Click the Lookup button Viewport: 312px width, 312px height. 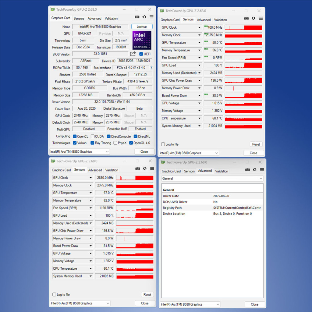(x=142, y=27)
